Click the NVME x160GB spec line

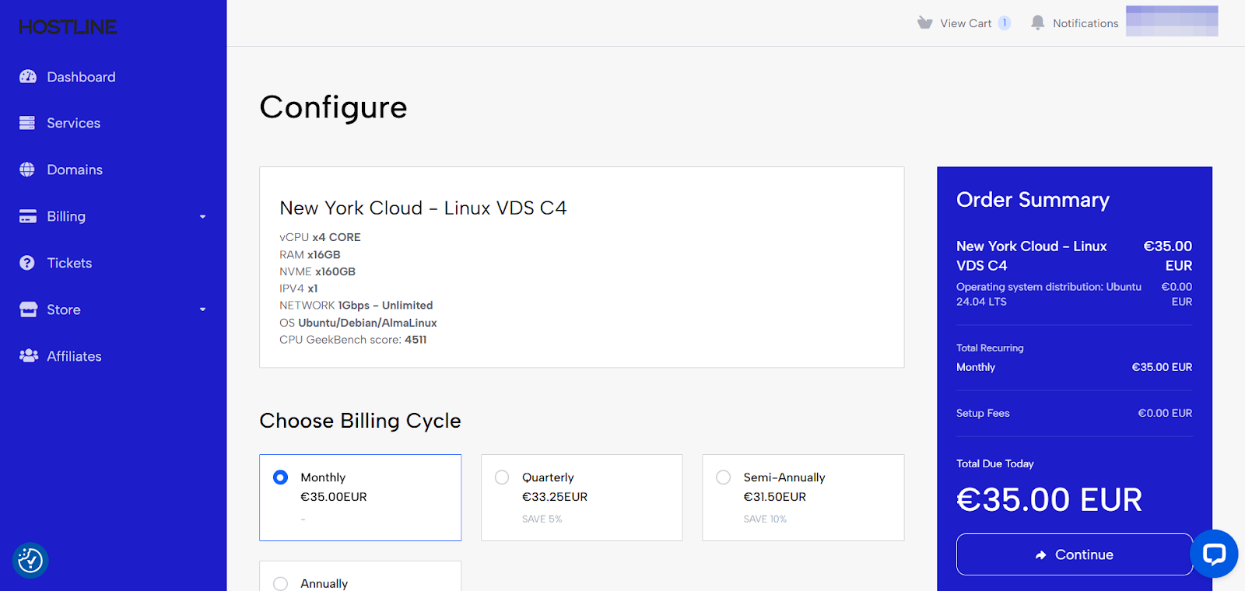(317, 271)
